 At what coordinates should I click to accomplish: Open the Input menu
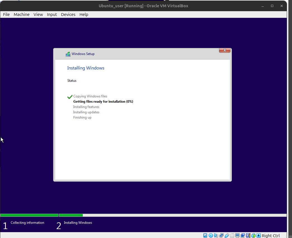point(52,15)
